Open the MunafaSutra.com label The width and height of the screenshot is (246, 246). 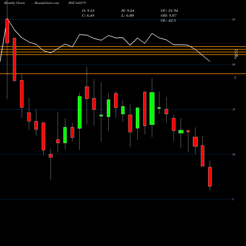[x=47, y=3]
